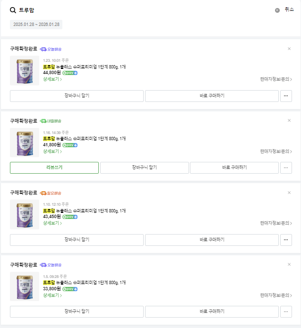
Task: Remove the 1.16 order card with X
Action: pos(289,120)
